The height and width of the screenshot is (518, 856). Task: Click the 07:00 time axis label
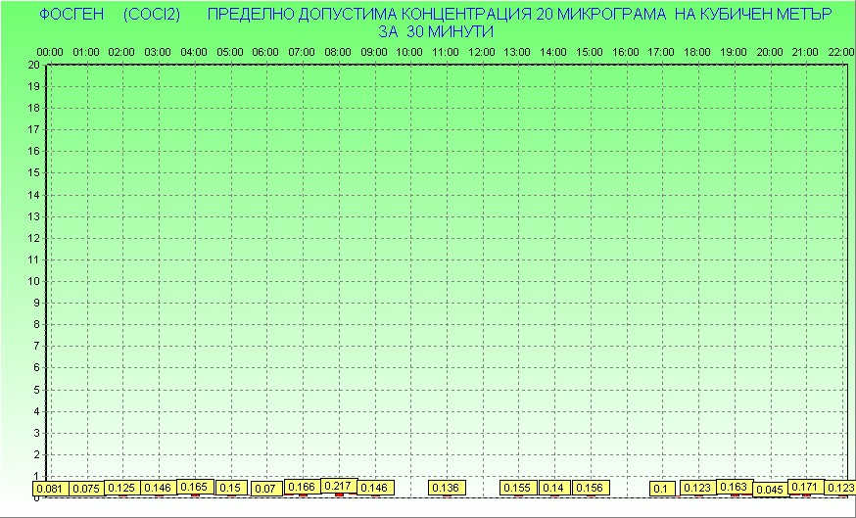(302, 52)
